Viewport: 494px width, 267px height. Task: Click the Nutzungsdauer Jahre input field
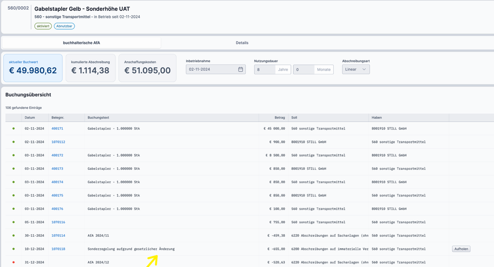tap(265, 70)
